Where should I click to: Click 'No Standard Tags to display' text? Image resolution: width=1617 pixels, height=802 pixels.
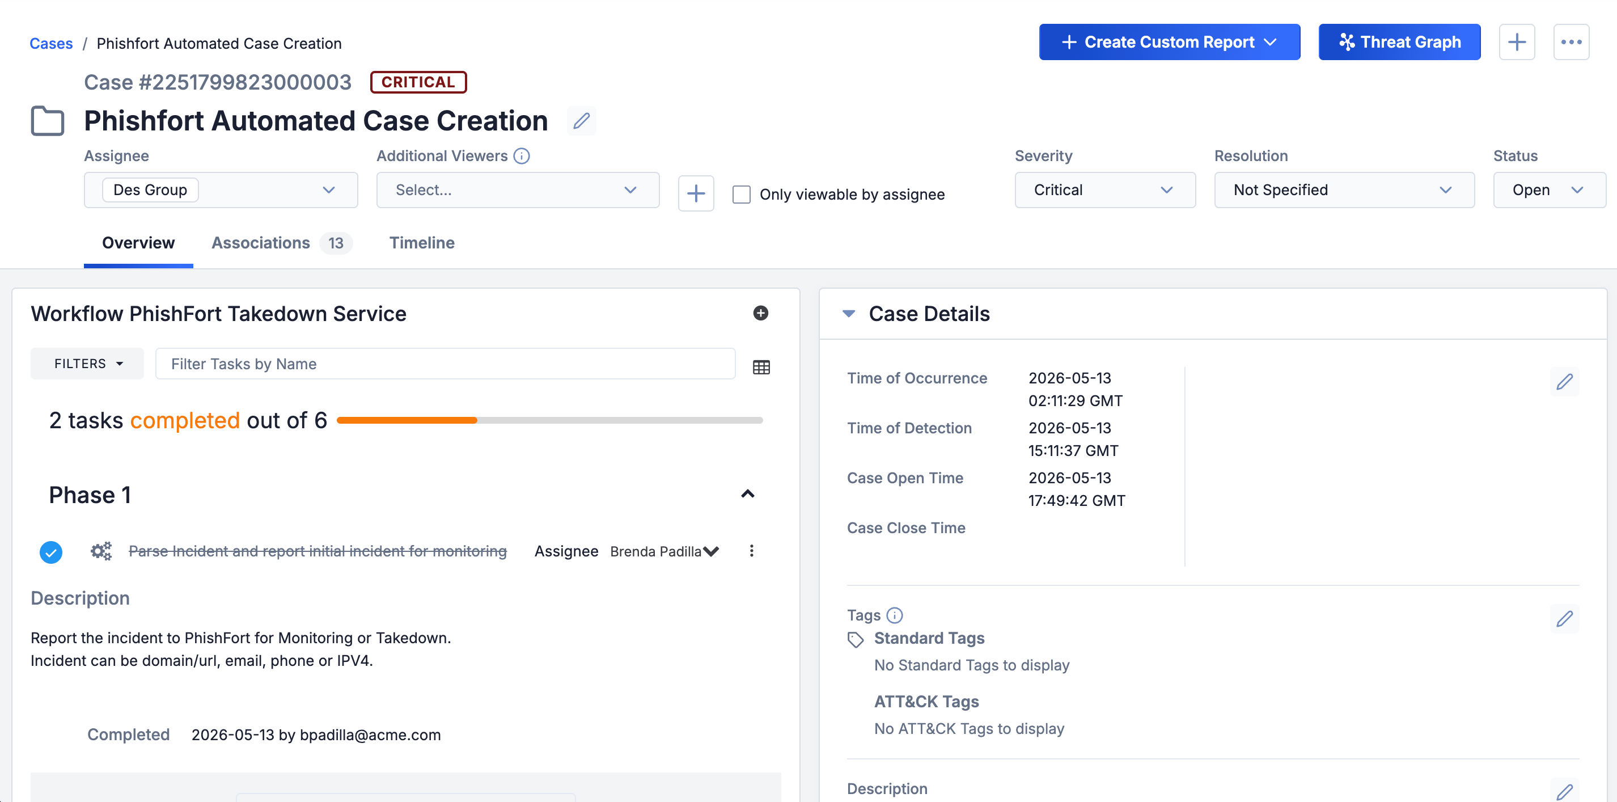point(971,665)
